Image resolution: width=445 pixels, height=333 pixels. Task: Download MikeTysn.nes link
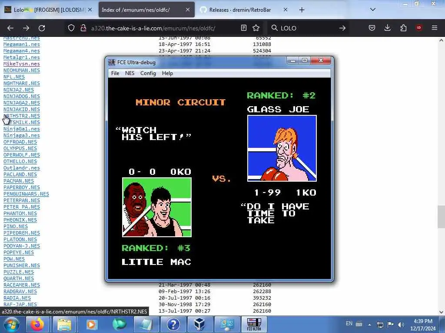point(22,64)
